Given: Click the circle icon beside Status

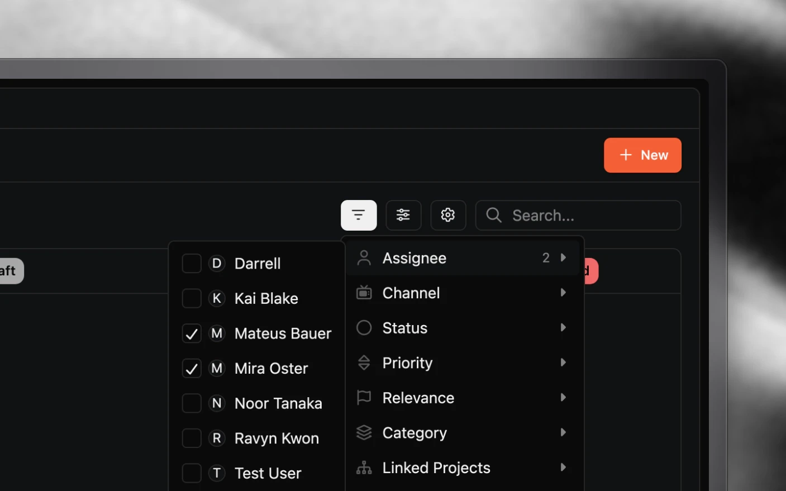Looking at the screenshot, I should (364, 327).
